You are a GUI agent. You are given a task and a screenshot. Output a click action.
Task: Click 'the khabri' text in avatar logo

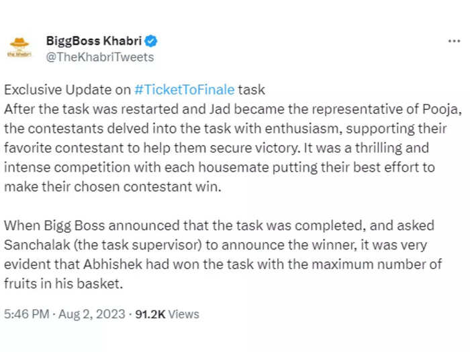[19, 54]
